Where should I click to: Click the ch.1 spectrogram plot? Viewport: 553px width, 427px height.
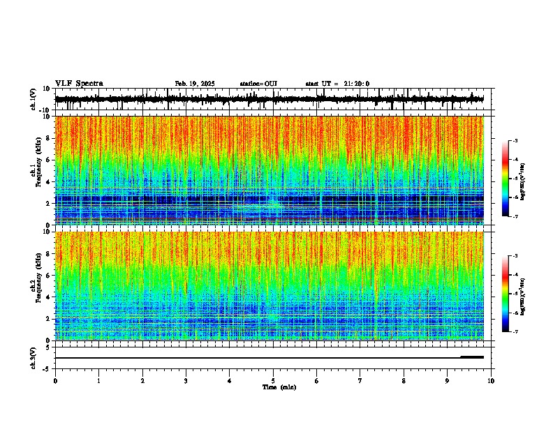point(269,170)
